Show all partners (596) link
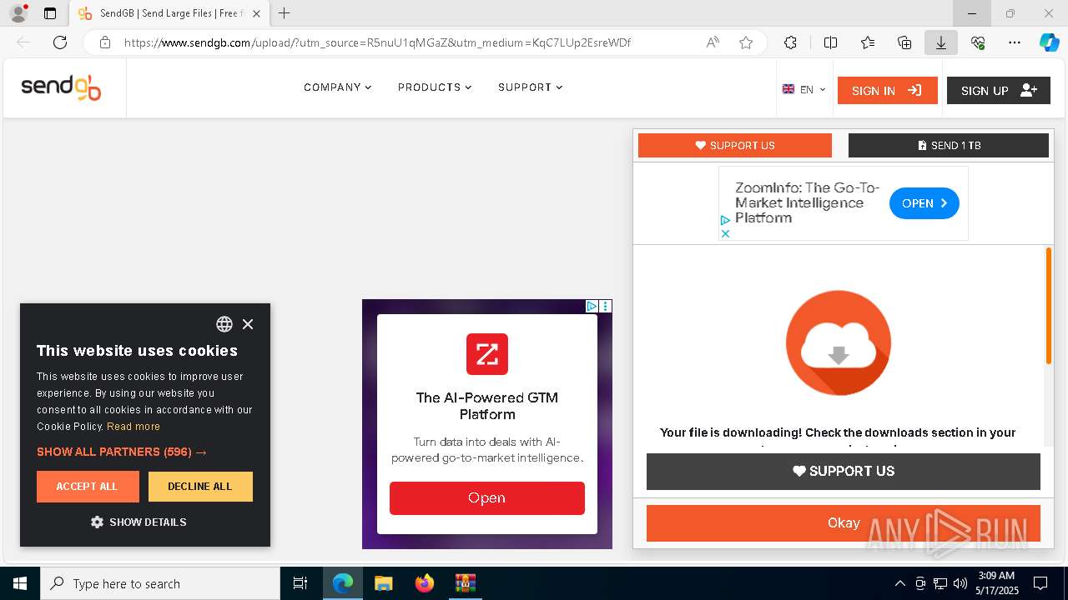 tap(122, 452)
